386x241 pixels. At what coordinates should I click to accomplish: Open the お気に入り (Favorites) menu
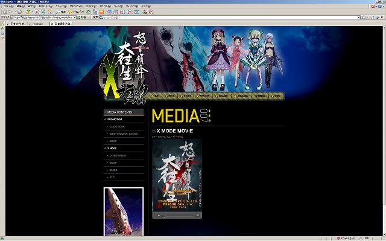click(x=46, y=6)
